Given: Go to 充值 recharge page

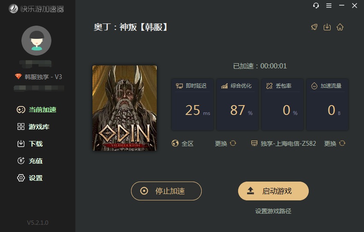Looking at the screenshot, I should (x=30, y=161).
